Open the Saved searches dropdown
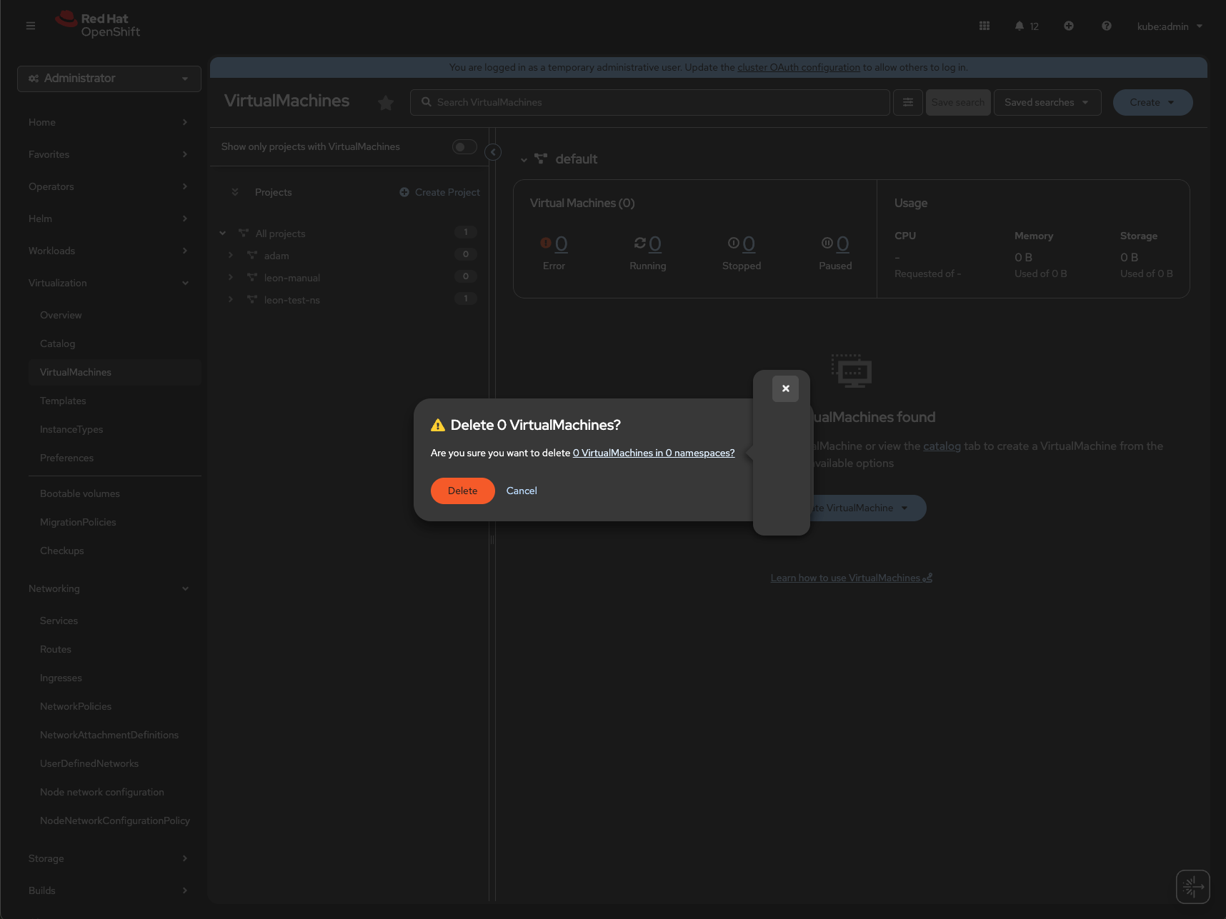The image size is (1226, 919). click(1047, 102)
